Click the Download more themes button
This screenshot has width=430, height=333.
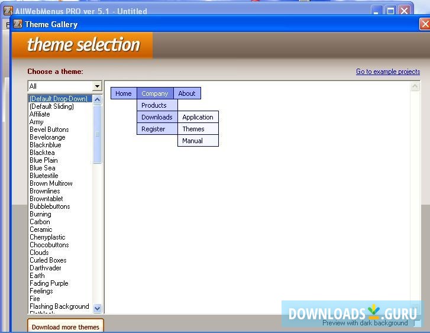coord(66,326)
